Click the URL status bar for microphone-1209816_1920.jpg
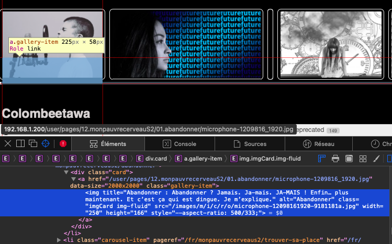Screen dimensions: 392x244 click(x=149, y=129)
